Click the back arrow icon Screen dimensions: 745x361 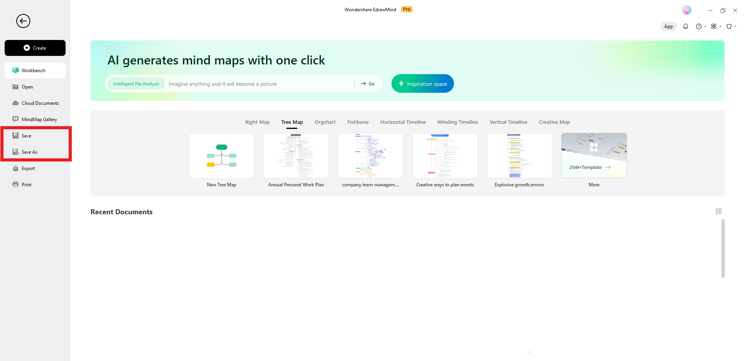[x=23, y=21]
